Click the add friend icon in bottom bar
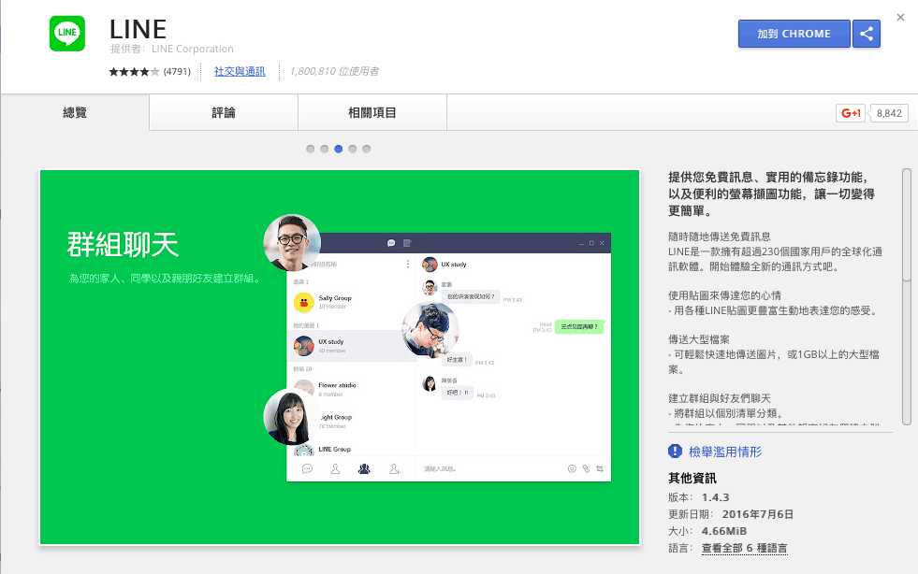 395,468
